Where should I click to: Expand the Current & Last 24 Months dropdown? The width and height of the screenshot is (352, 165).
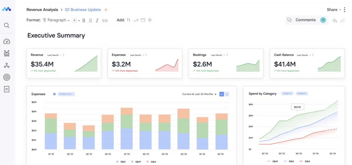199,94
